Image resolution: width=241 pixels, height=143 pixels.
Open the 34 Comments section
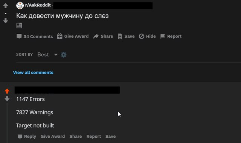point(35,36)
